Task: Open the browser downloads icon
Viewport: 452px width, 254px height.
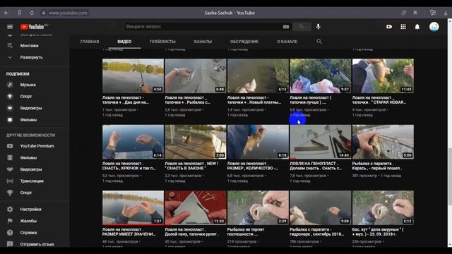Action: [x=446, y=13]
